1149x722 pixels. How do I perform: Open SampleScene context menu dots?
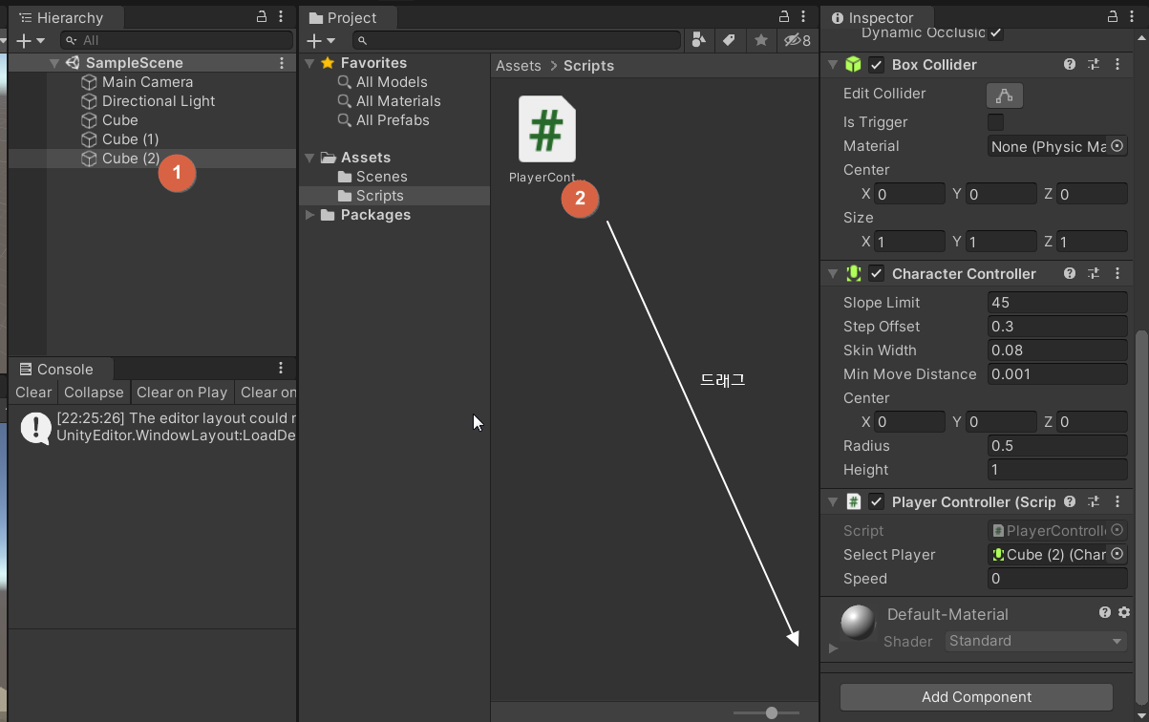282,63
